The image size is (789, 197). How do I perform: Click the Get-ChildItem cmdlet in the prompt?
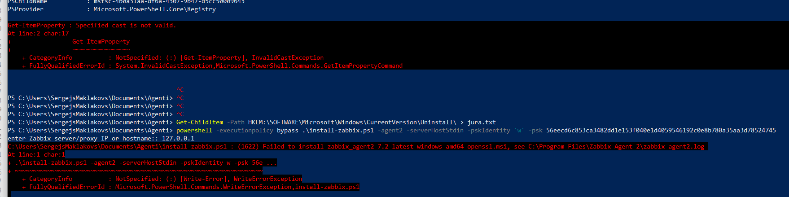(x=200, y=122)
